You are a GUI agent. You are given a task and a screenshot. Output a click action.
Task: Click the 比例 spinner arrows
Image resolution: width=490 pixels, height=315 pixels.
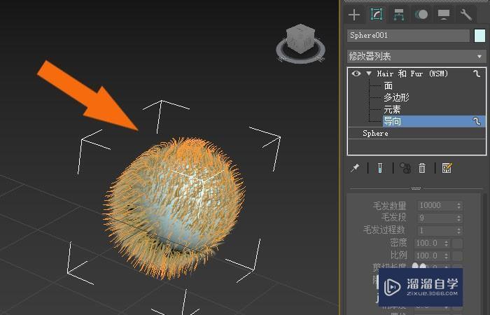(x=447, y=255)
